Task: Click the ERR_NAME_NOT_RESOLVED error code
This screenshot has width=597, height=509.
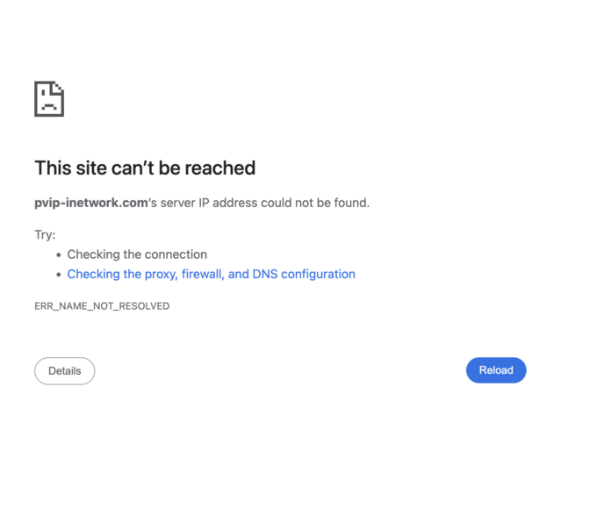Action: click(102, 306)
